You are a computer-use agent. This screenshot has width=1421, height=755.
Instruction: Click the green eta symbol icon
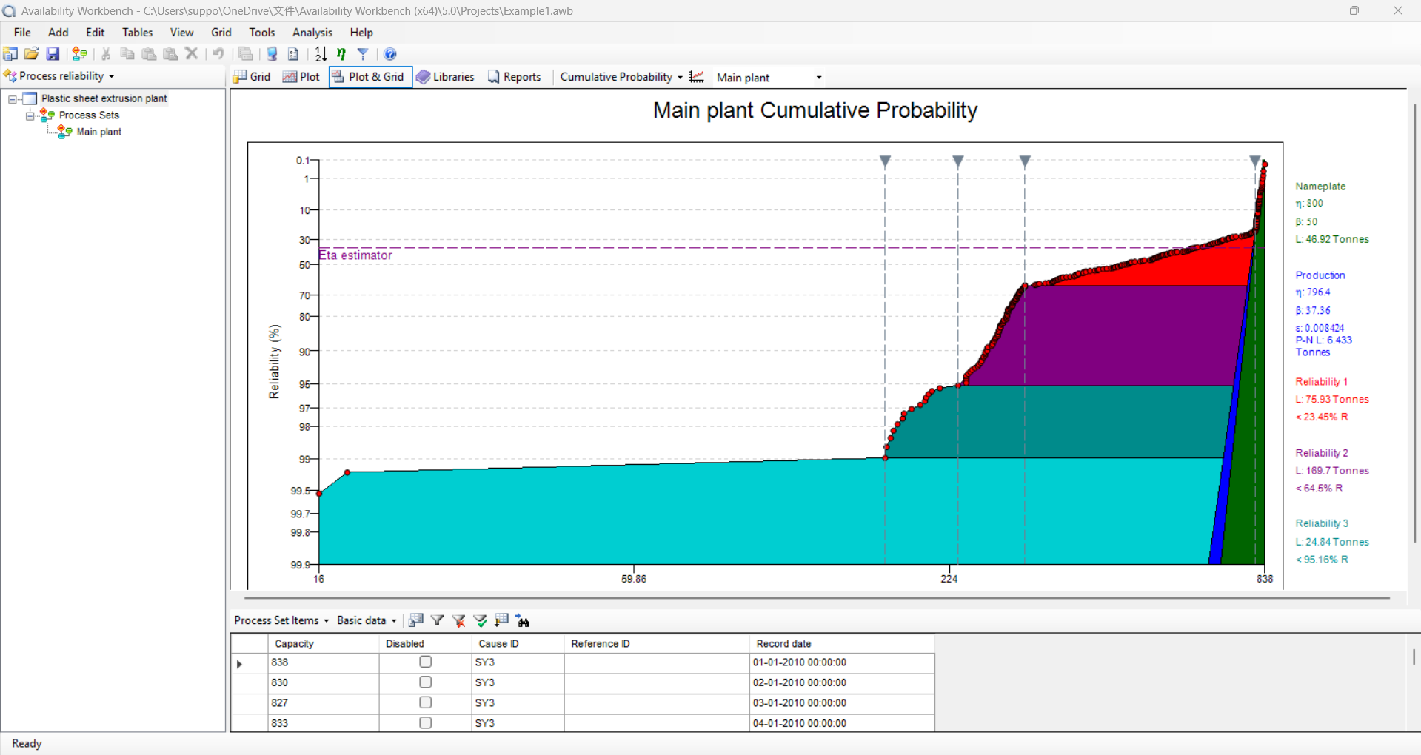click(341, 54)
